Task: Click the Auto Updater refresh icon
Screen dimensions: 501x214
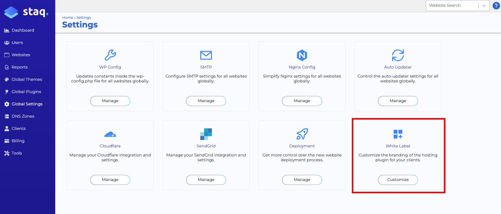Action: pyautogui.click(x=398, y=55)
